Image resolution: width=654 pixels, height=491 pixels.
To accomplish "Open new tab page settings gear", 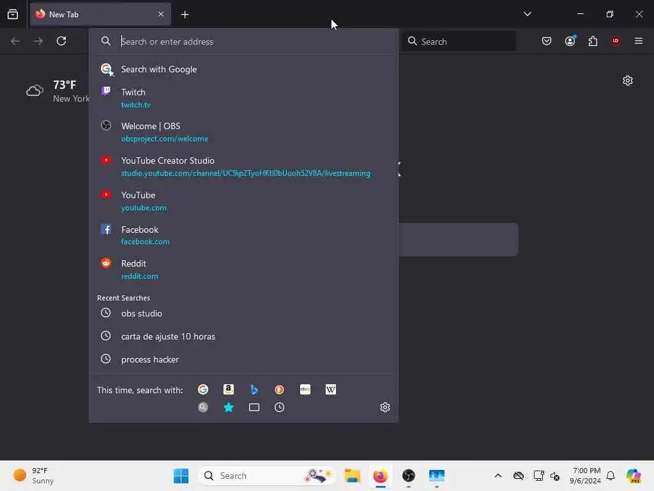I will 627,81.
